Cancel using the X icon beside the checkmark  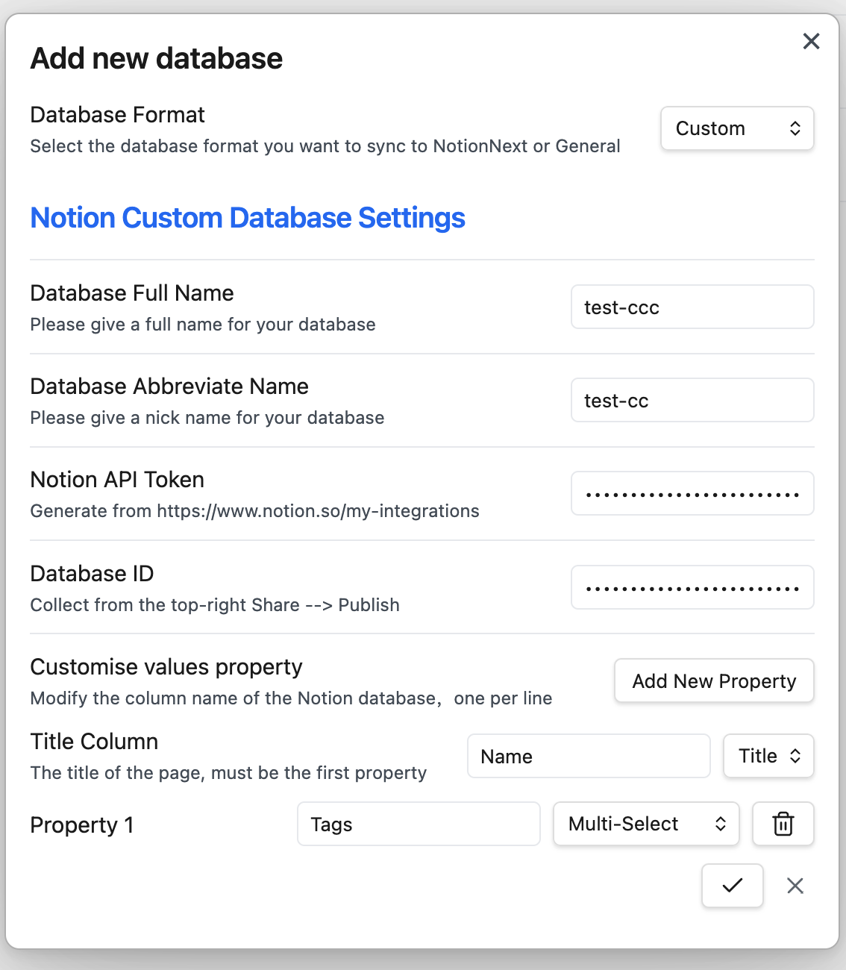(x=795, y=886)
